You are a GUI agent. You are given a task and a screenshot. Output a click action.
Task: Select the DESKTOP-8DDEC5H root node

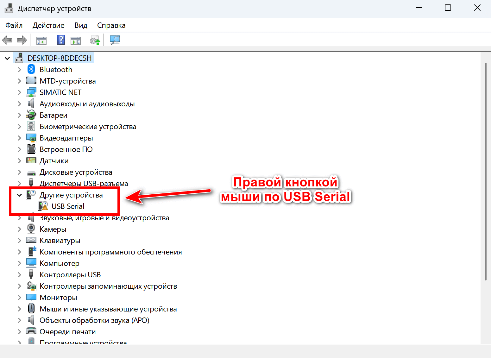coord(60,58)
